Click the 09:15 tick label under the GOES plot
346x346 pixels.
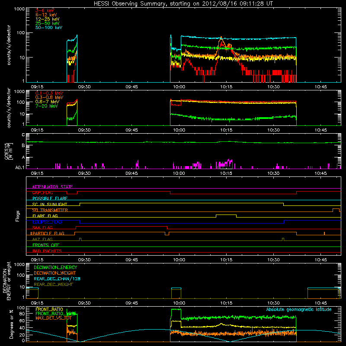(x=37, y=173)
